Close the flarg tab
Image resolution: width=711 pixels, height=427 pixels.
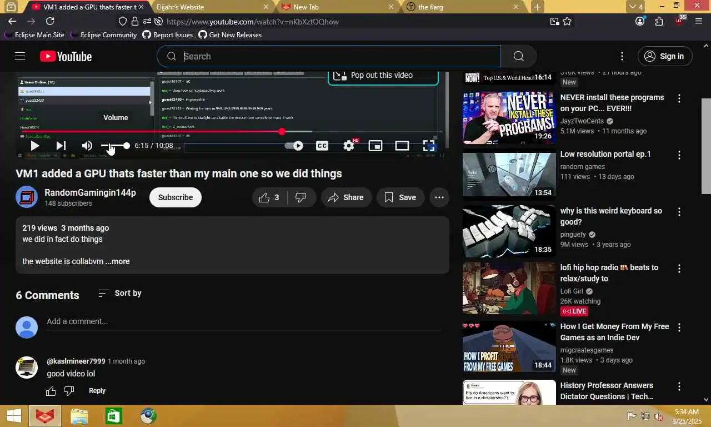tap(516, 7)
